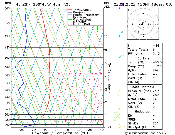Click the surface Lifted Index value 46
The image size is (175, 135).
pos(155,74)
